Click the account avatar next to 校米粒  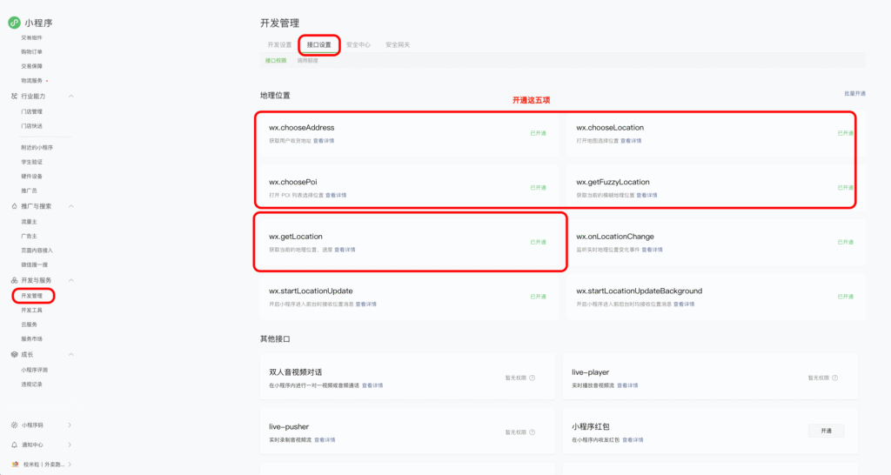[15, 465]
